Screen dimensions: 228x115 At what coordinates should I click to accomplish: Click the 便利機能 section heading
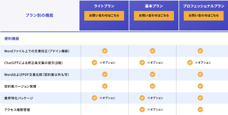tap(12, 39)
